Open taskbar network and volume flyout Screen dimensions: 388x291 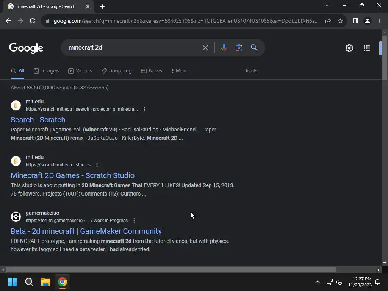coord(334,282)
